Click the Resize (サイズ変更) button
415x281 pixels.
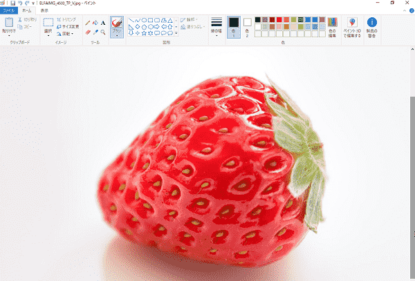click(x=68, y=27)
